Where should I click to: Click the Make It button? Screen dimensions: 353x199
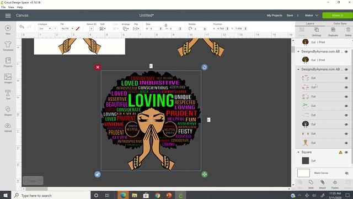(337, 15)
